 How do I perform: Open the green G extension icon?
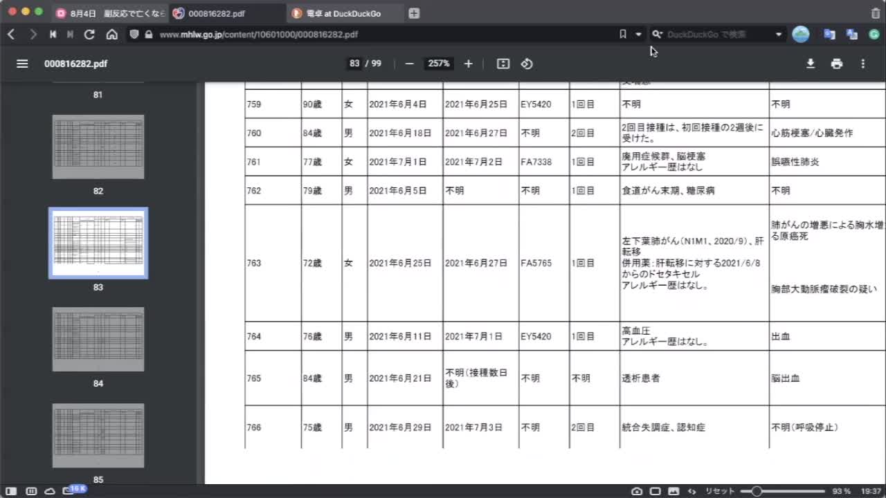(874, 34)
